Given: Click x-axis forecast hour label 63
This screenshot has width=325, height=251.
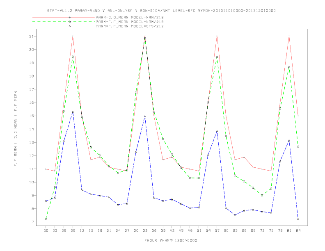Looking at the screenshot, I should pyautogui.click(x=235, y=230).
